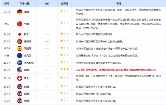Select the 19:30 time in the 瑞士 row
The image size is (166, 105).
[x=7, y=78]
